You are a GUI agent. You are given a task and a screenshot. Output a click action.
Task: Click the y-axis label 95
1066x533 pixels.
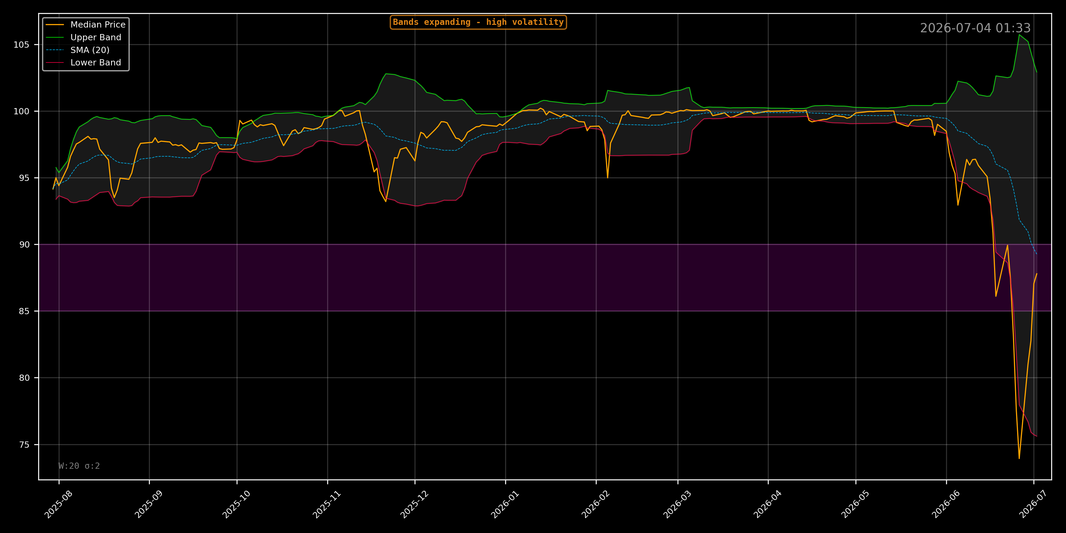tap(24, 178)
